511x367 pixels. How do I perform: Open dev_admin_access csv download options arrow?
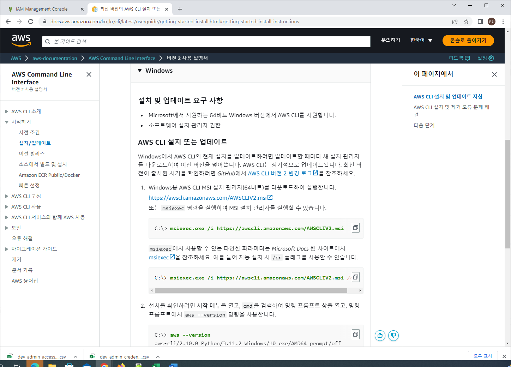click(x=76, y=357)
